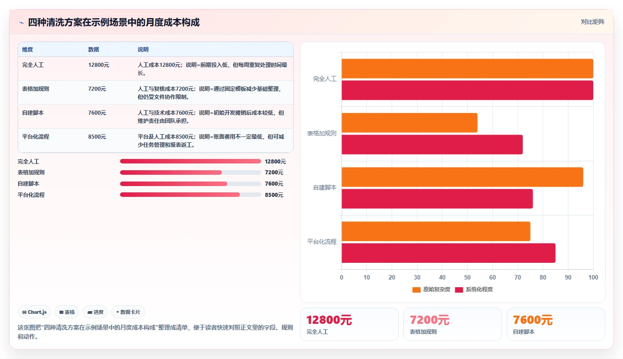Click the orange 原始复杂度 legend swatch
The height and width of the screenshot is (359, 623).
pos(416,289)
